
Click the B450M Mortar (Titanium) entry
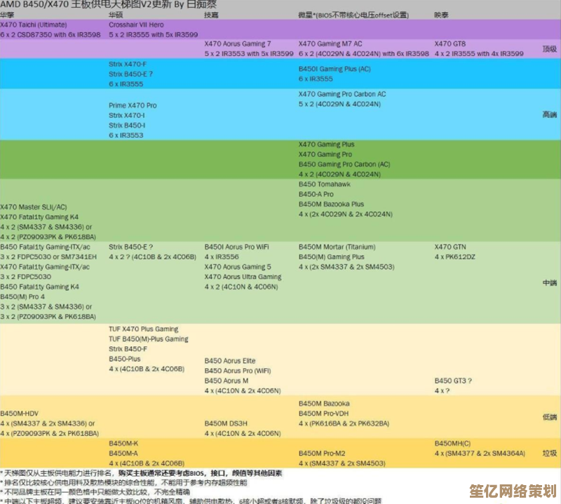coord(337,247)
